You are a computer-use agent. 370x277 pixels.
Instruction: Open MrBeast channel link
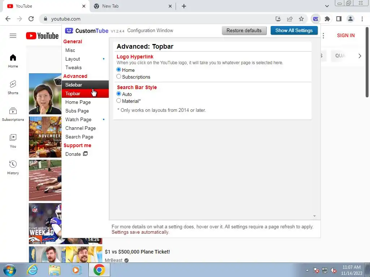[113, 260]
